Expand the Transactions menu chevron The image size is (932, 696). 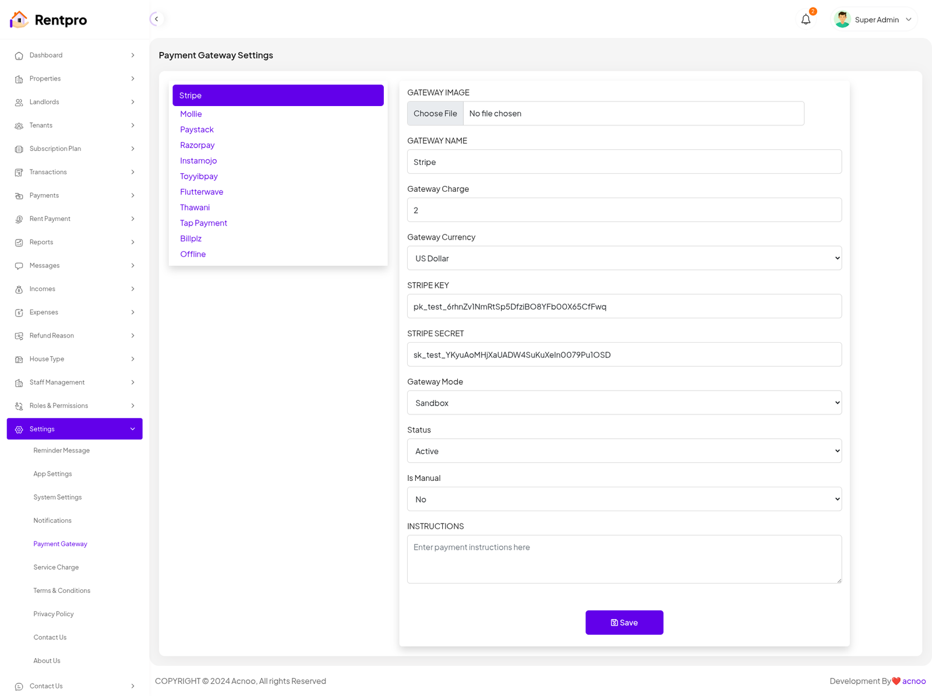(133, 172)
